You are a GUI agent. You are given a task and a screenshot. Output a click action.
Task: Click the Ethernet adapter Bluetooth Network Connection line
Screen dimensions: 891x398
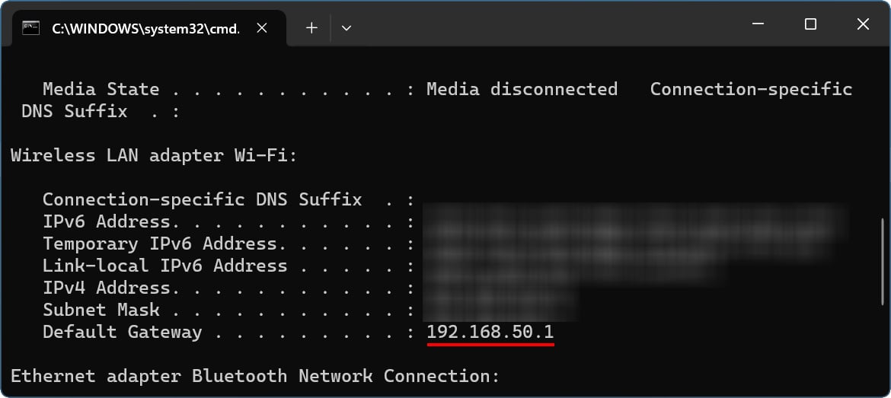coord(255,376)
